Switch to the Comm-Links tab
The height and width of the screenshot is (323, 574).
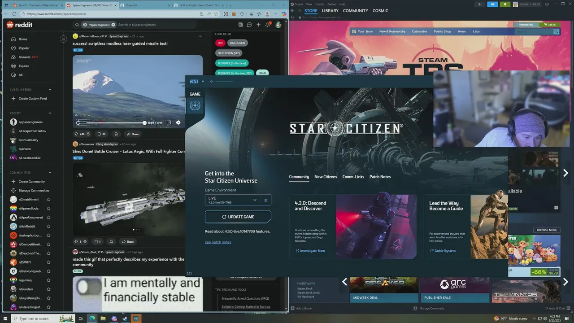click(x=353, y=177)
